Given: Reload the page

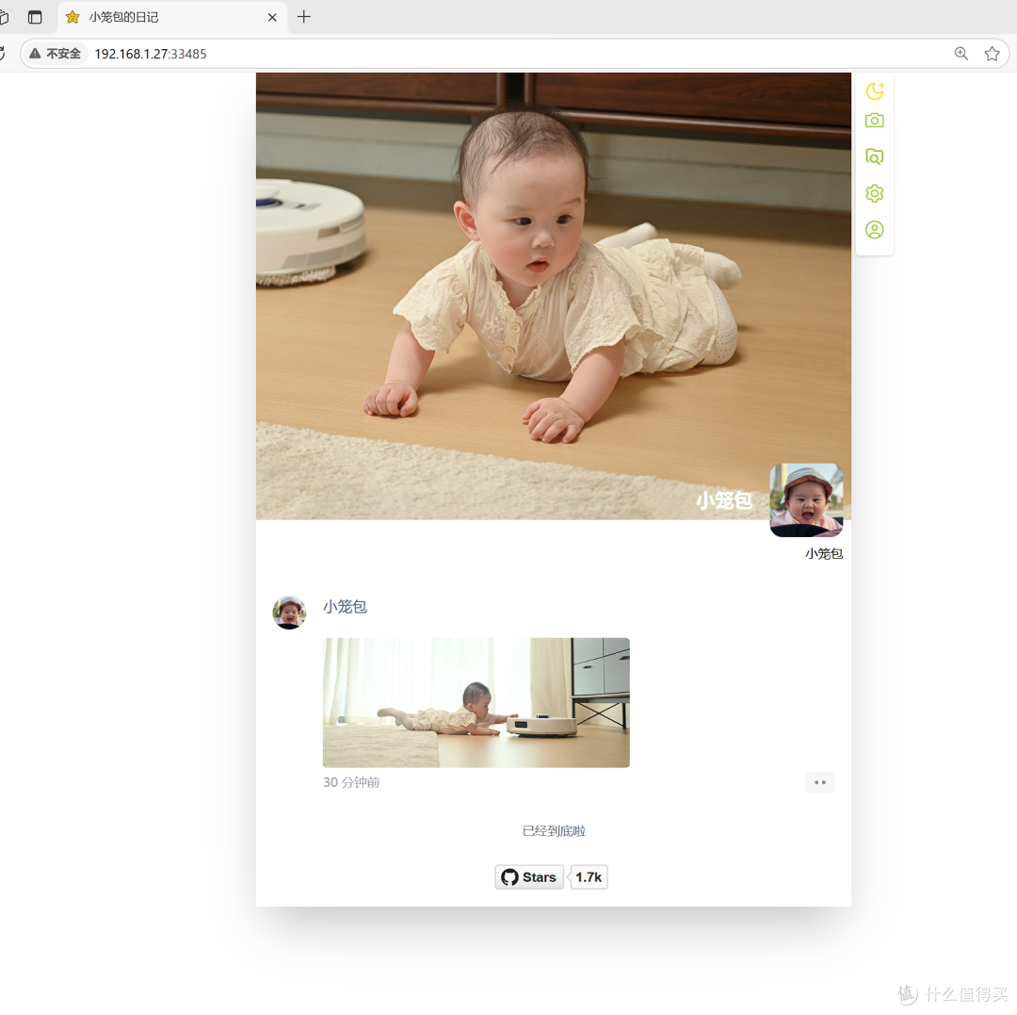Looking at the screenshot, I should pyautogui.click(x=3, y=54).
